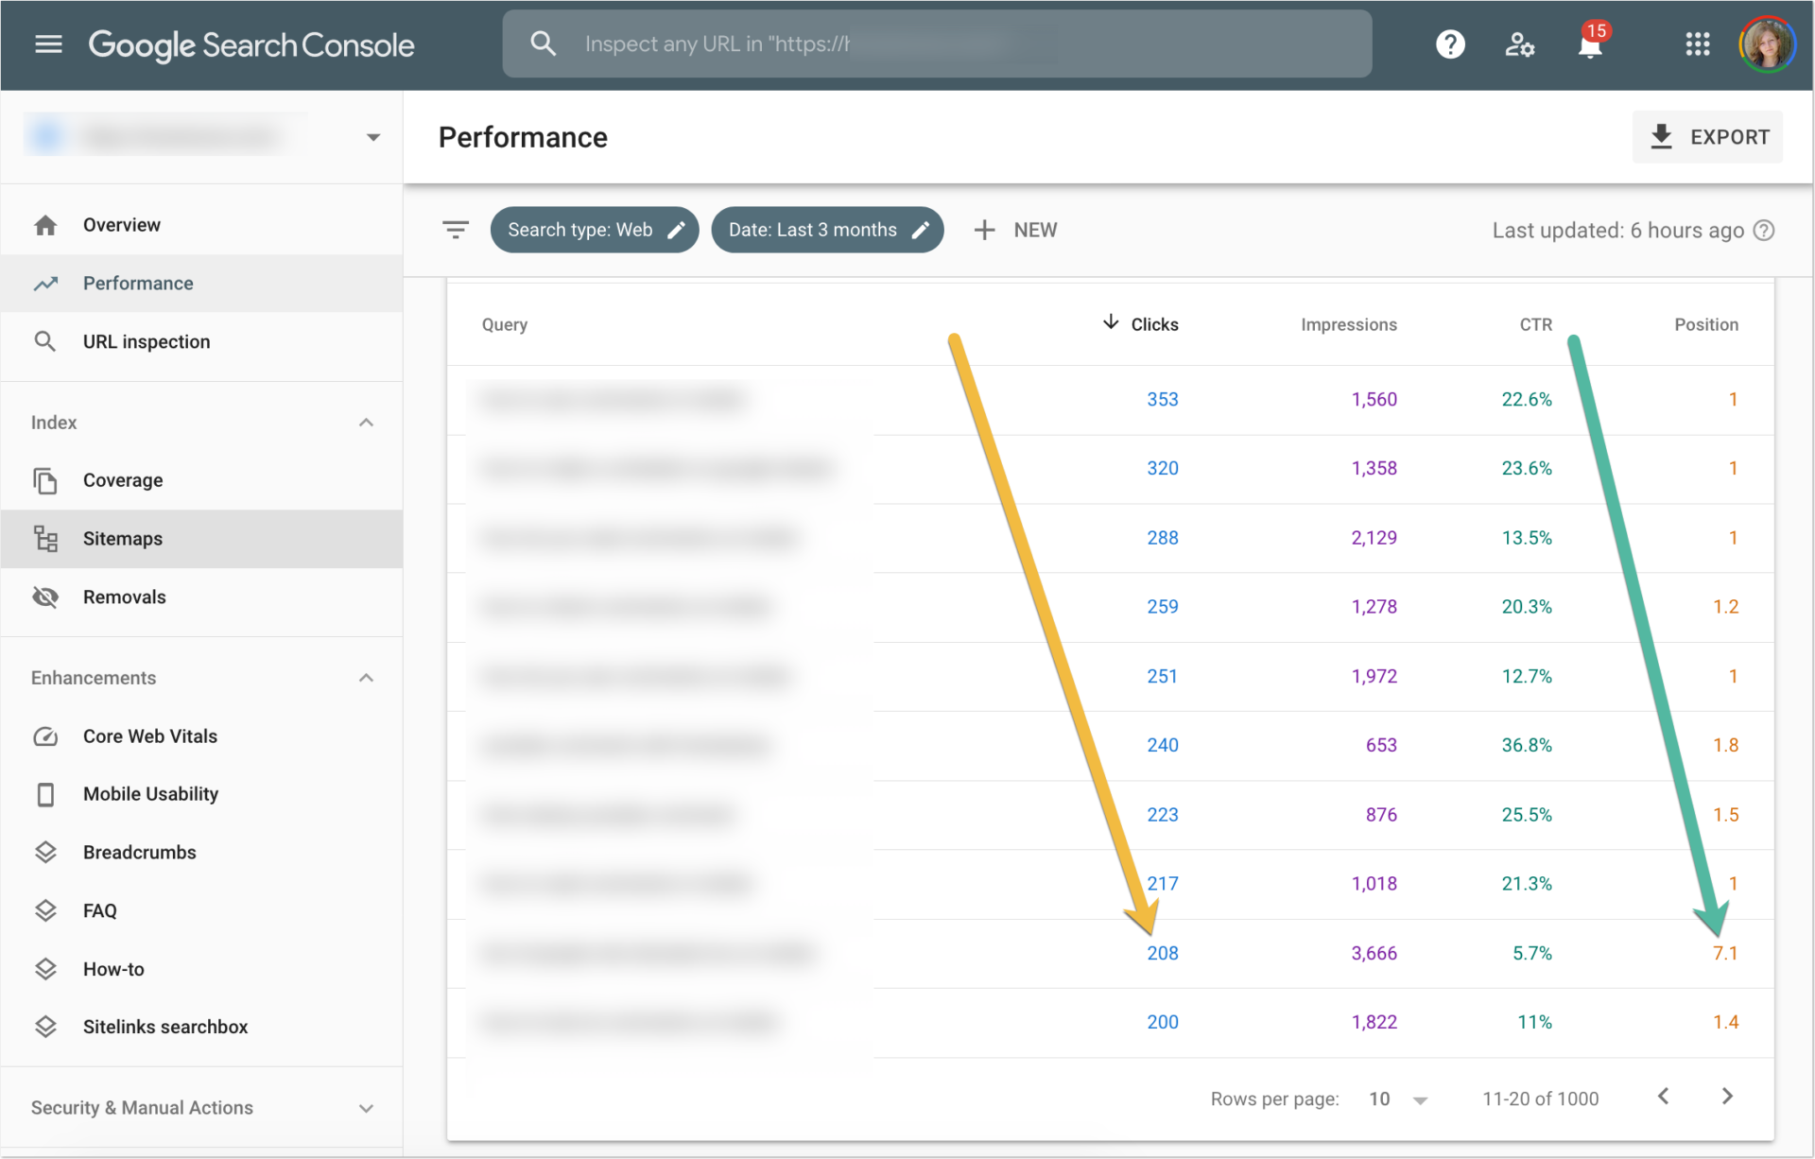Open the Google apps grid
The width and height of the screenshot is (1815, 1159).
[x=1699, y=44]
